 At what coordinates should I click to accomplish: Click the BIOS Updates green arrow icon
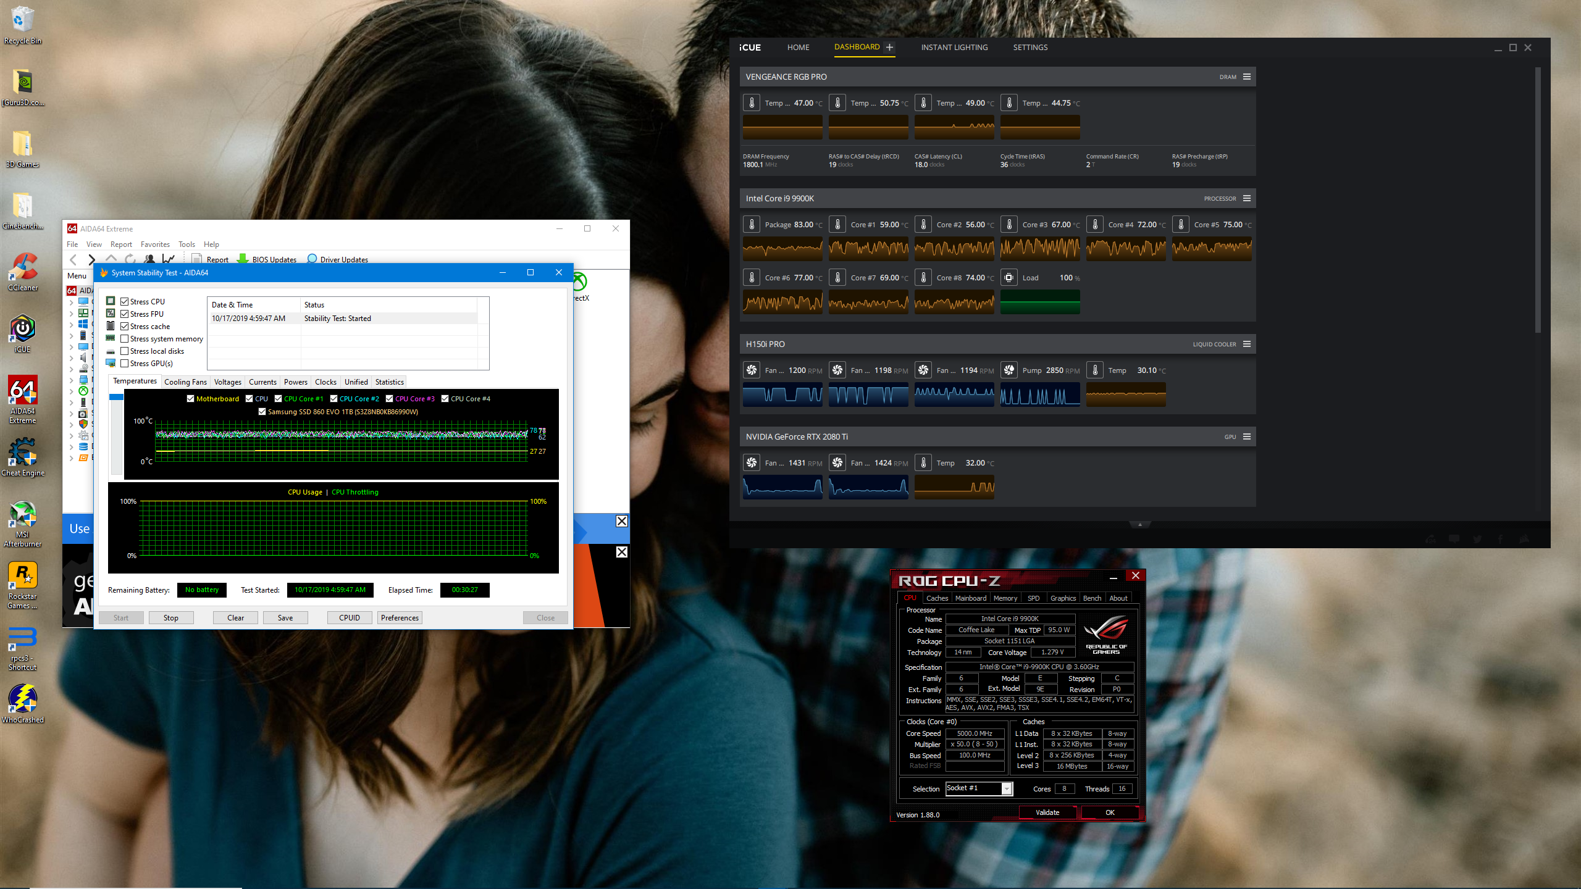(243, 259)
